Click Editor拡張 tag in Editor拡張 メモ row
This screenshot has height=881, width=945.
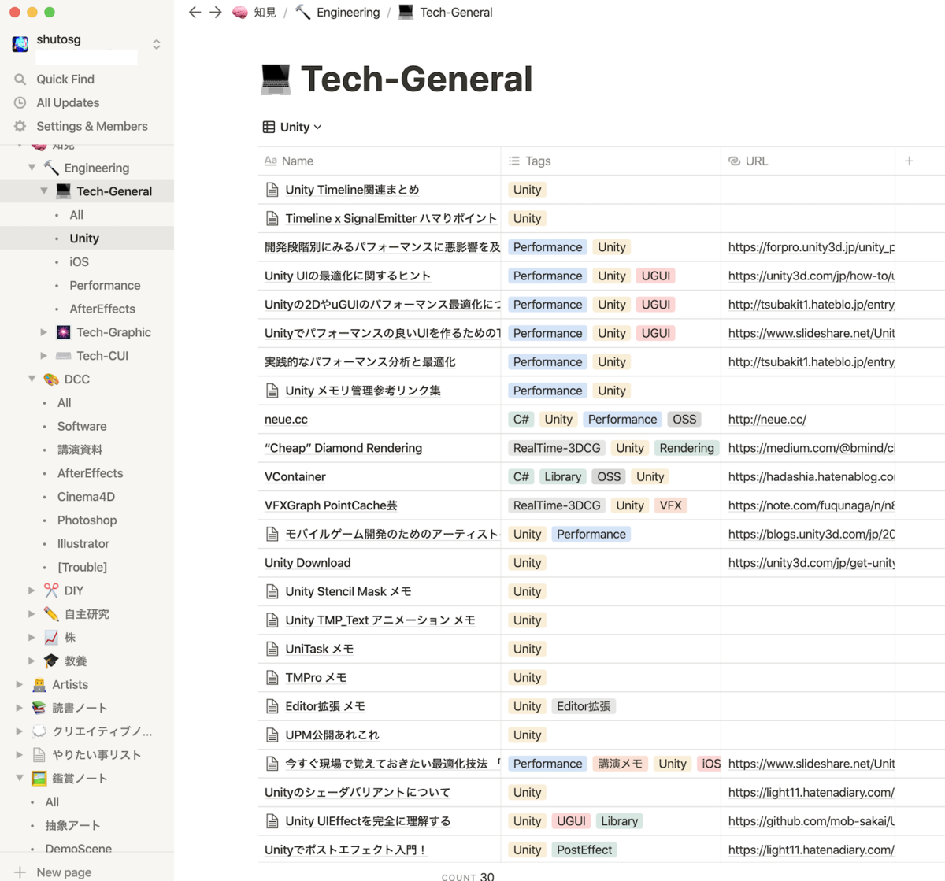click(584, 706)
